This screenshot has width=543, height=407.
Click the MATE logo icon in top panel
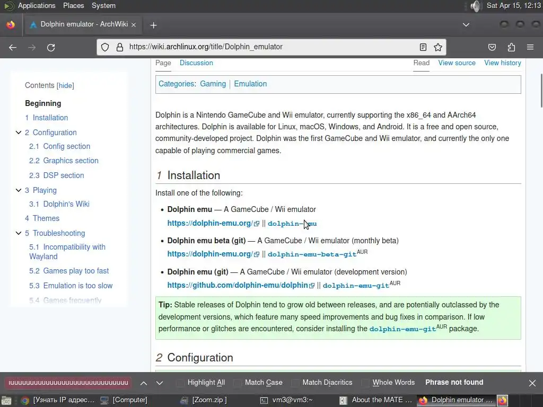point(8,6)
